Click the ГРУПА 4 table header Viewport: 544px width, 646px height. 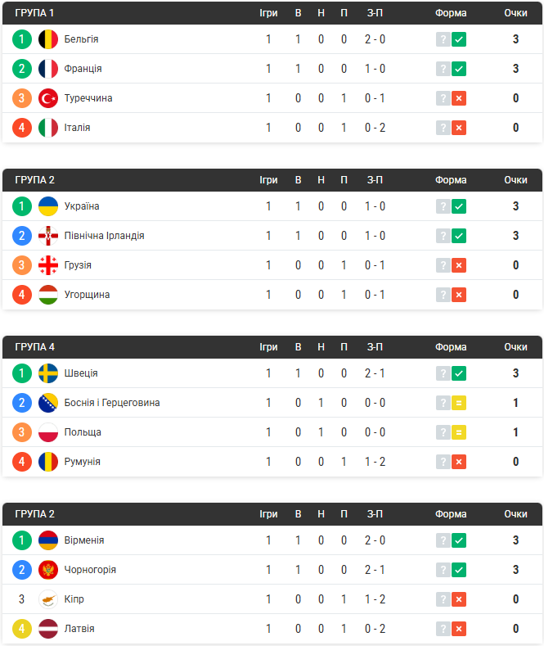(x=272, y=347)
